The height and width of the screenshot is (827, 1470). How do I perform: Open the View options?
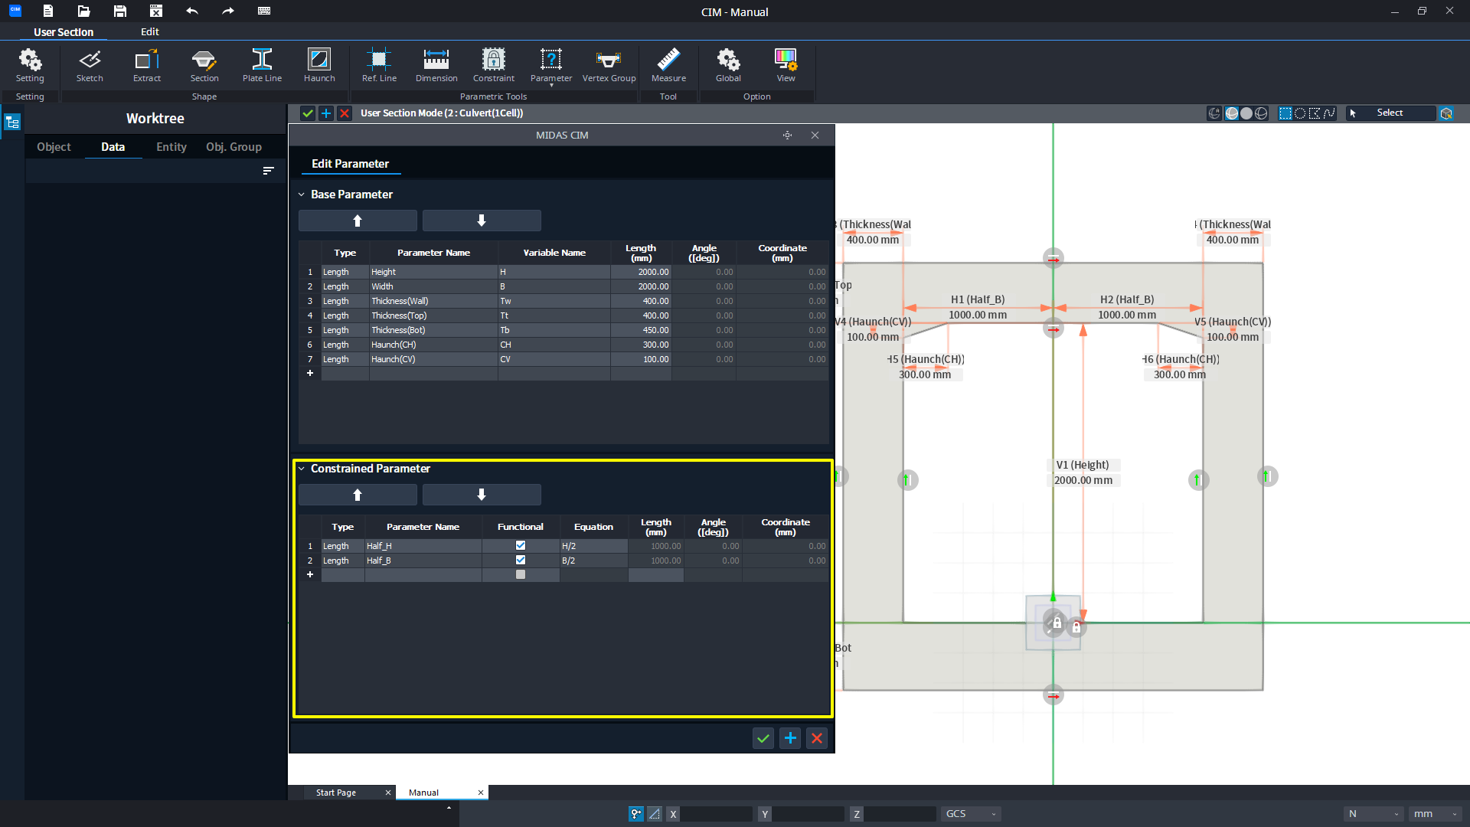click(x=786, y=66)
